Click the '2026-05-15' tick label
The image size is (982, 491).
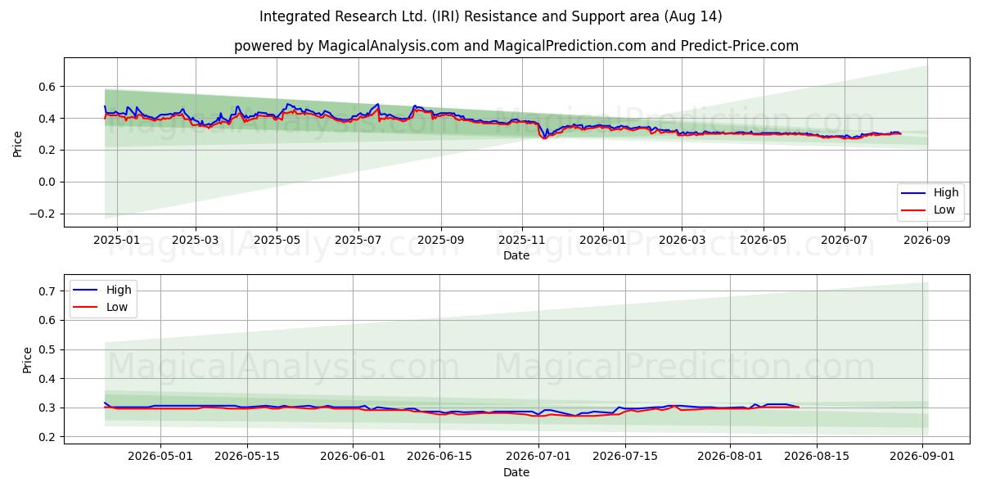[248, 457]
